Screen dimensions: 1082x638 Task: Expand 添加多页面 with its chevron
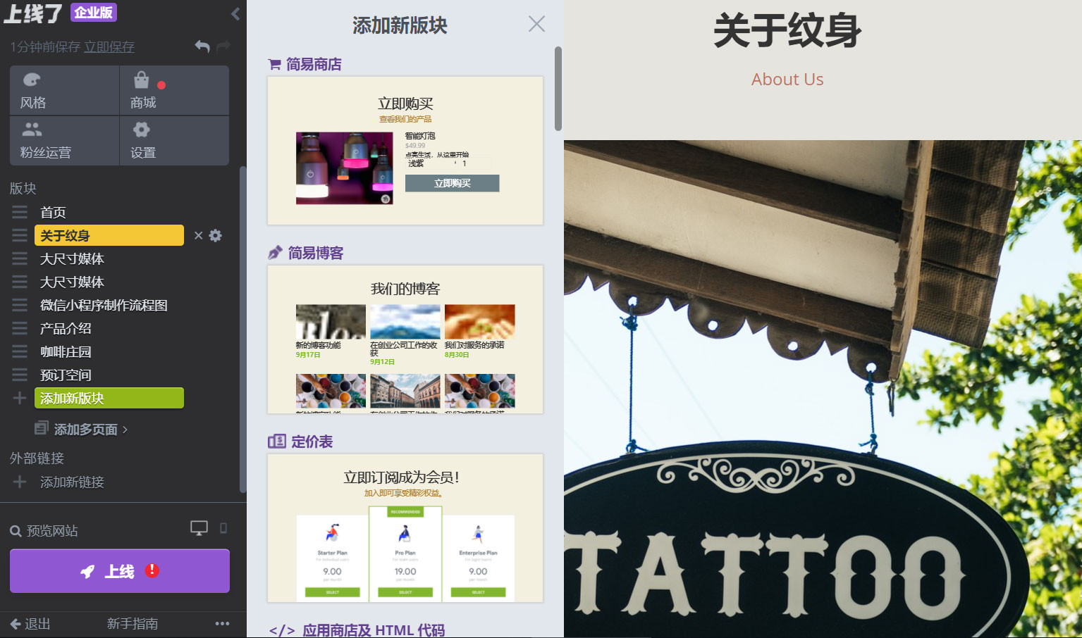(x=124, y=429)
